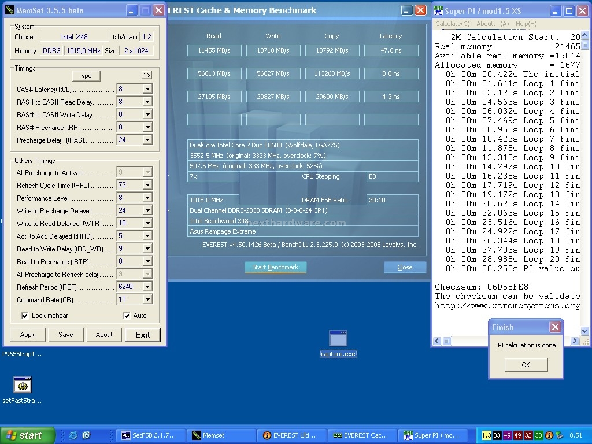The height and width of the screenshot is (444, 592).
Task: Click the EVEREST info tray icon
Action: (x=549, y=435)
